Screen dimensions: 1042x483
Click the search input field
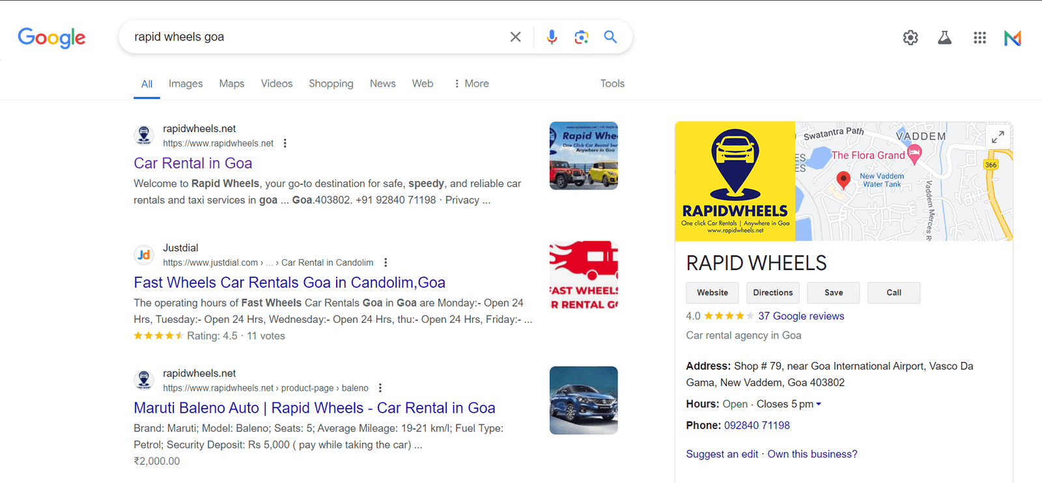tap(316, 37)
